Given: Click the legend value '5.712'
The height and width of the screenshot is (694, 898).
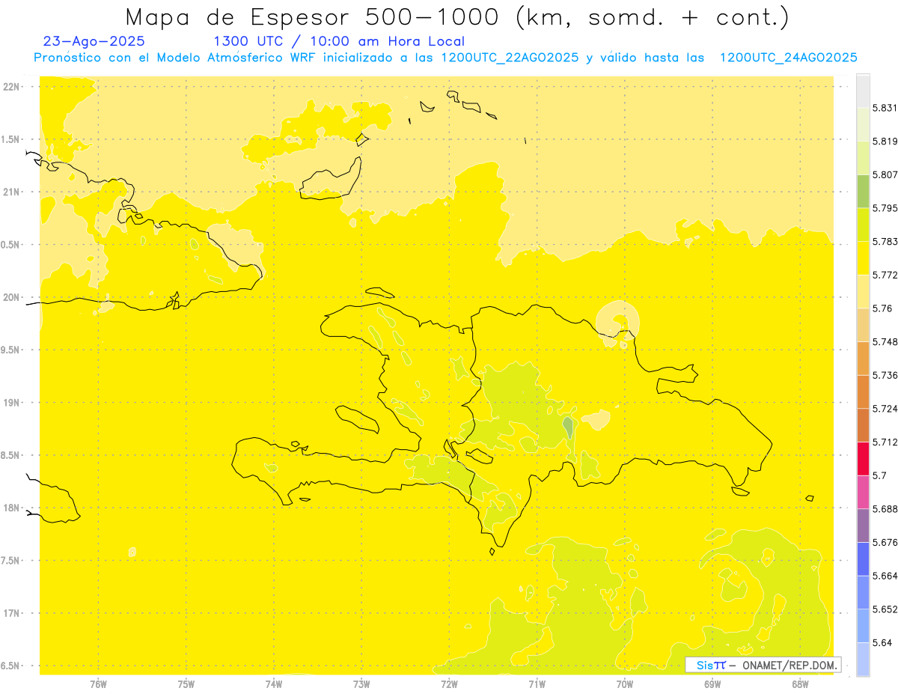Looking at the screenshot, I should (x=885, y=442).
